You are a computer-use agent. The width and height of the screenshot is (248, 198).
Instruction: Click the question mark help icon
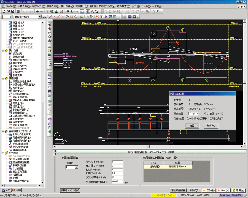pyautogui.click(x=47, y=11)
